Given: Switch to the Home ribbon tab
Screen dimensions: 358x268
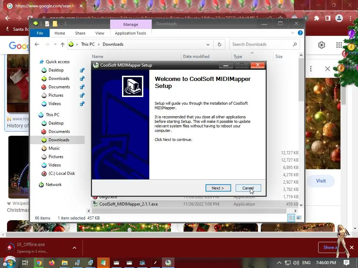Looking at the screenshot, I should click(x=60, y=33).
